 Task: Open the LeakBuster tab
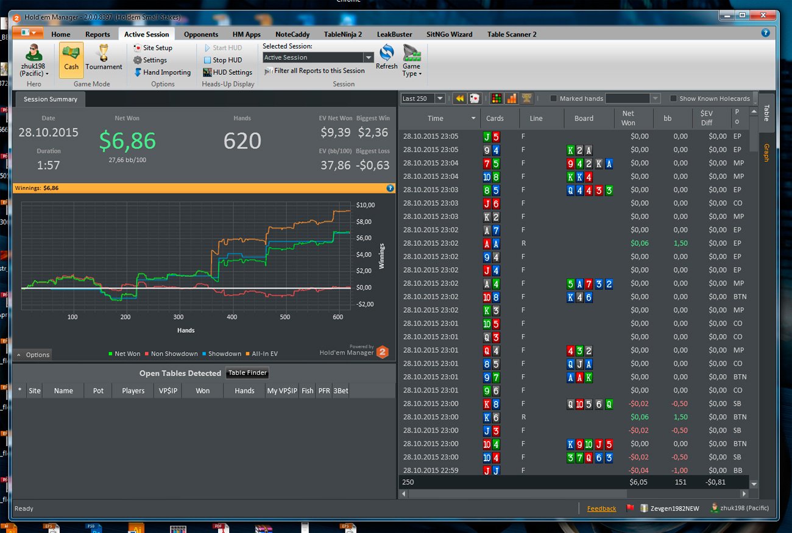[x=394, y=34]
